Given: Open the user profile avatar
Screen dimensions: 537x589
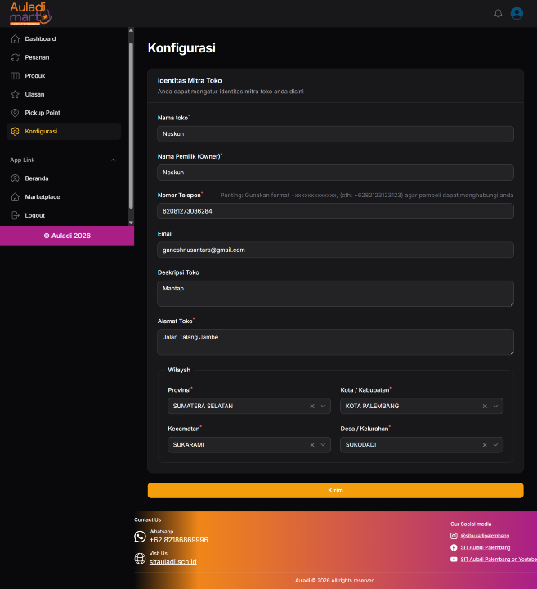Looking at the screenshot, I should 517,14.
